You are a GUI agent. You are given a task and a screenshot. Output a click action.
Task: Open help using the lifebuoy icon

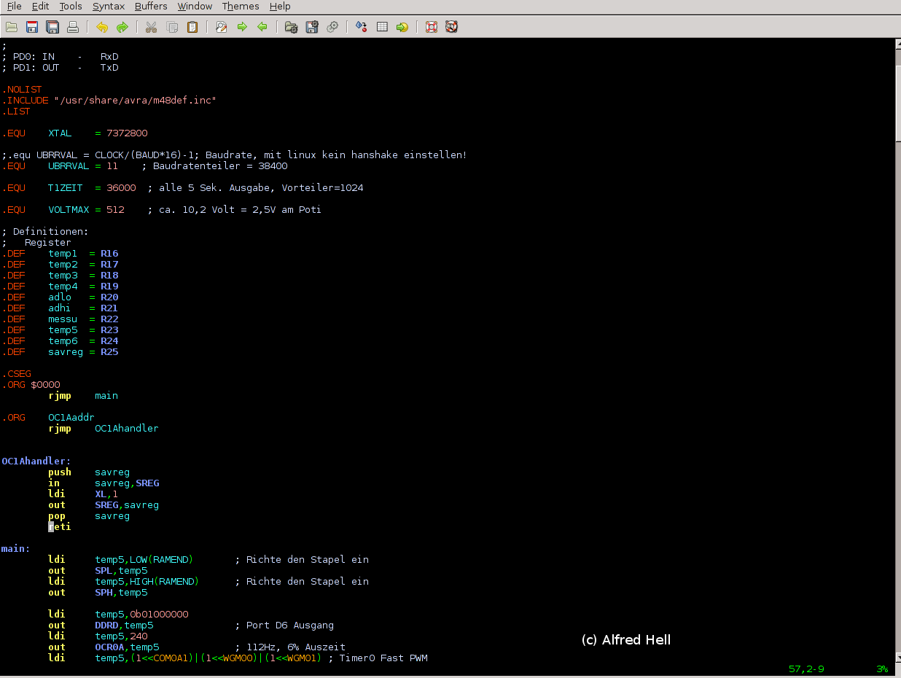pyautogui.click(x=432, y=27)
